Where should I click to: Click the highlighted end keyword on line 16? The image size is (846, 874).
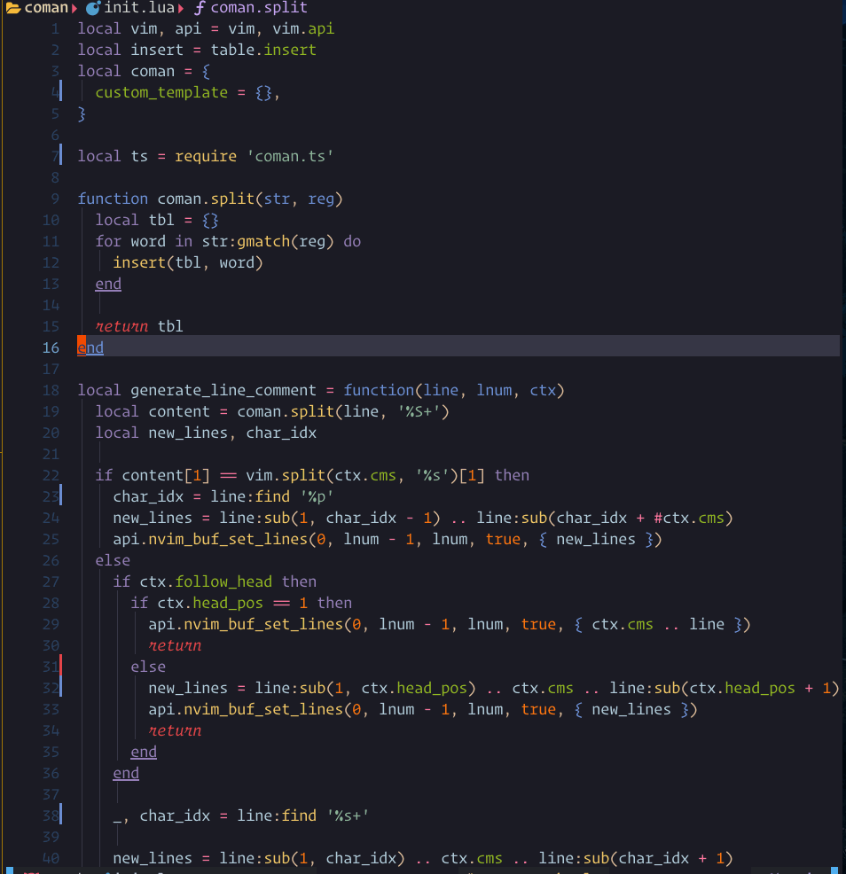89,347
